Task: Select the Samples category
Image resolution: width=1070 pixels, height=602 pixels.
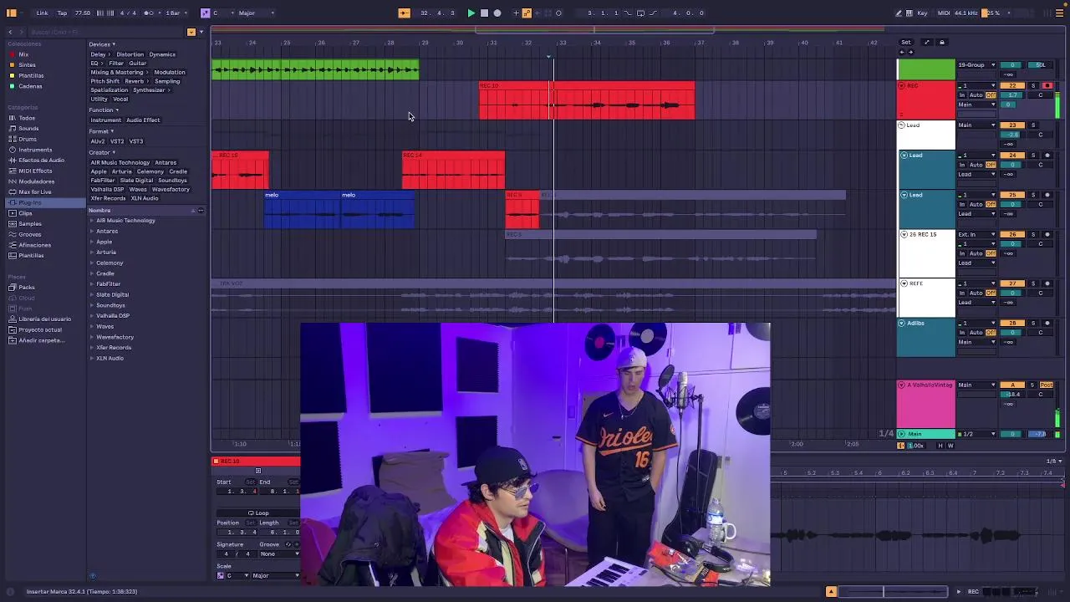Action: (30, 224)
